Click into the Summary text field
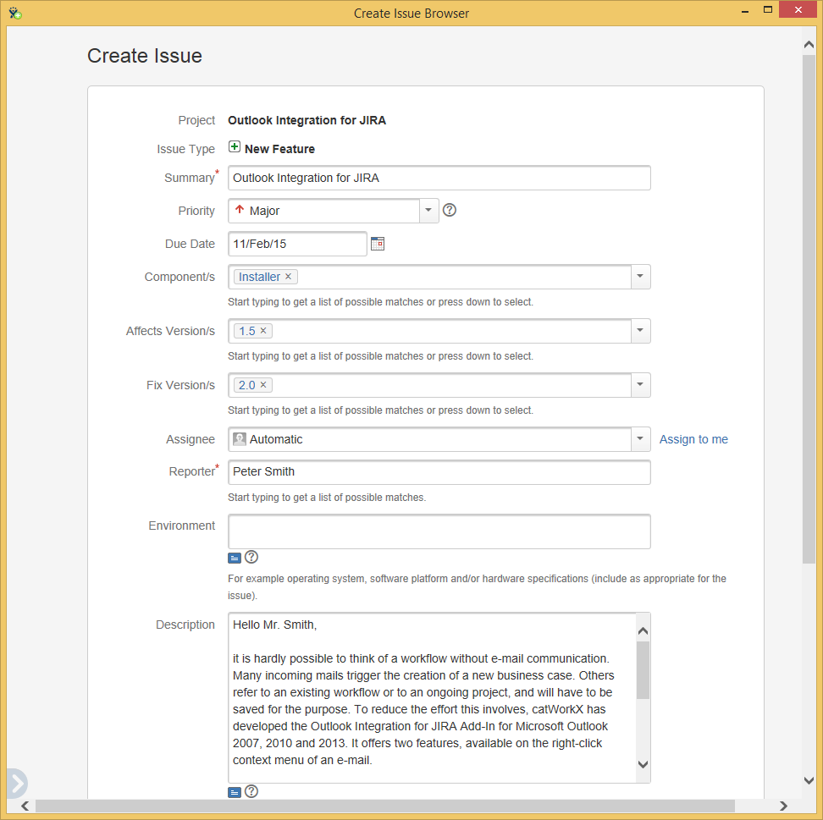The width and height of the screenshot is (823, 820). (x=439, y=179)
